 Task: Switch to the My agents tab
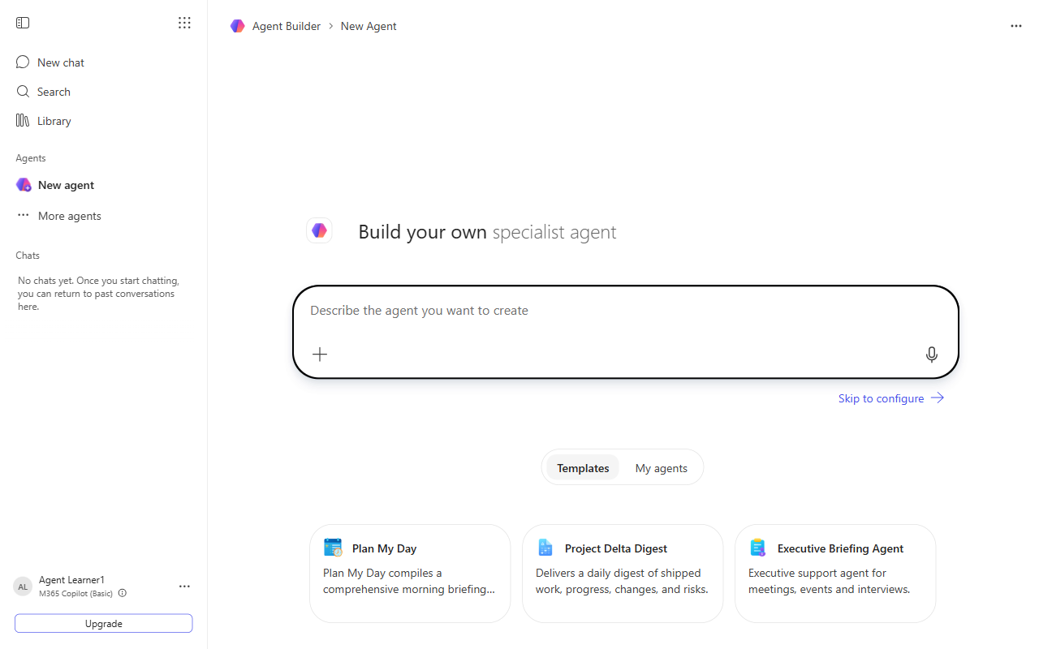[661, 468]
